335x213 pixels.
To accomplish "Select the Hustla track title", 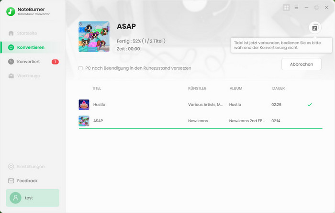I will (x=100, y=105).
